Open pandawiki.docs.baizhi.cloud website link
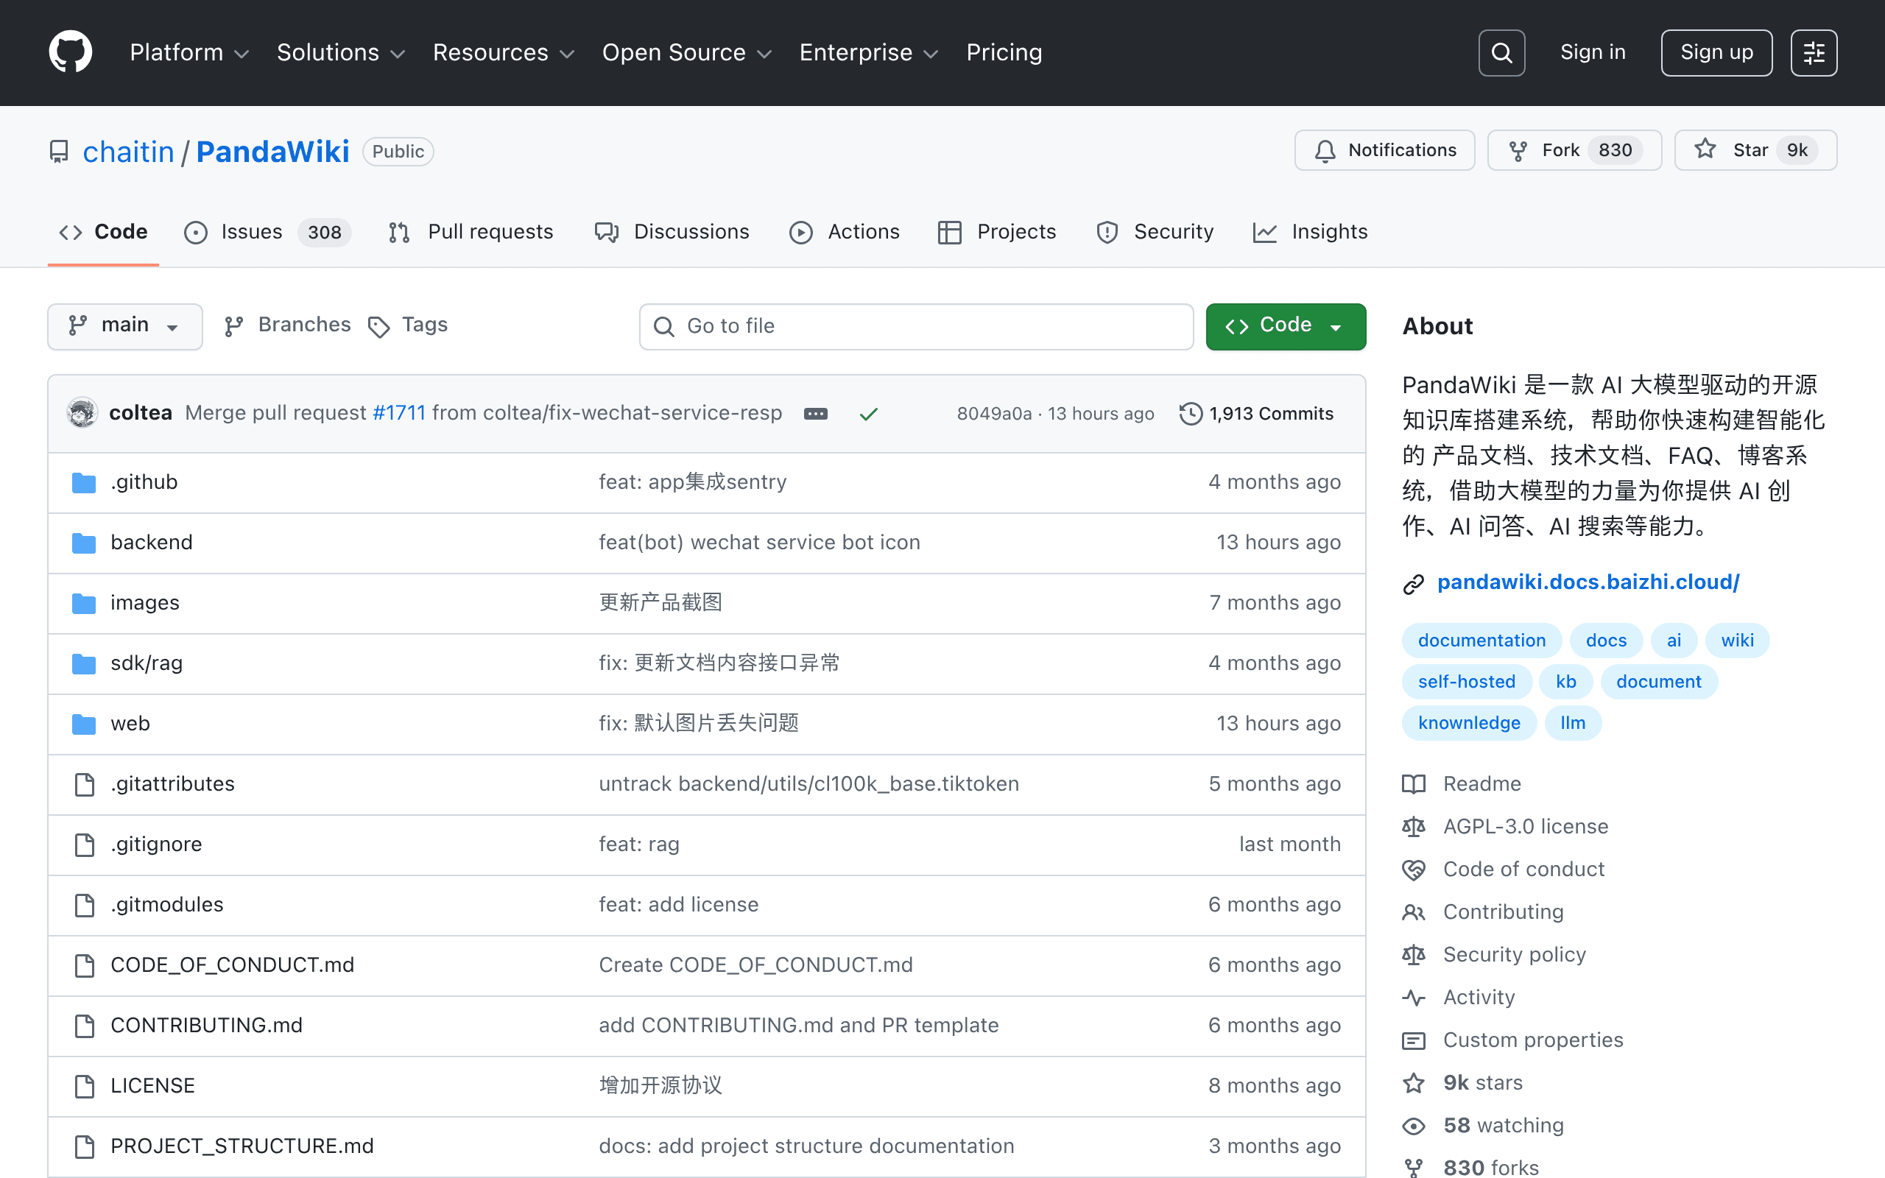This screenshot has height=1178, width=1885. coord(1588,582)
